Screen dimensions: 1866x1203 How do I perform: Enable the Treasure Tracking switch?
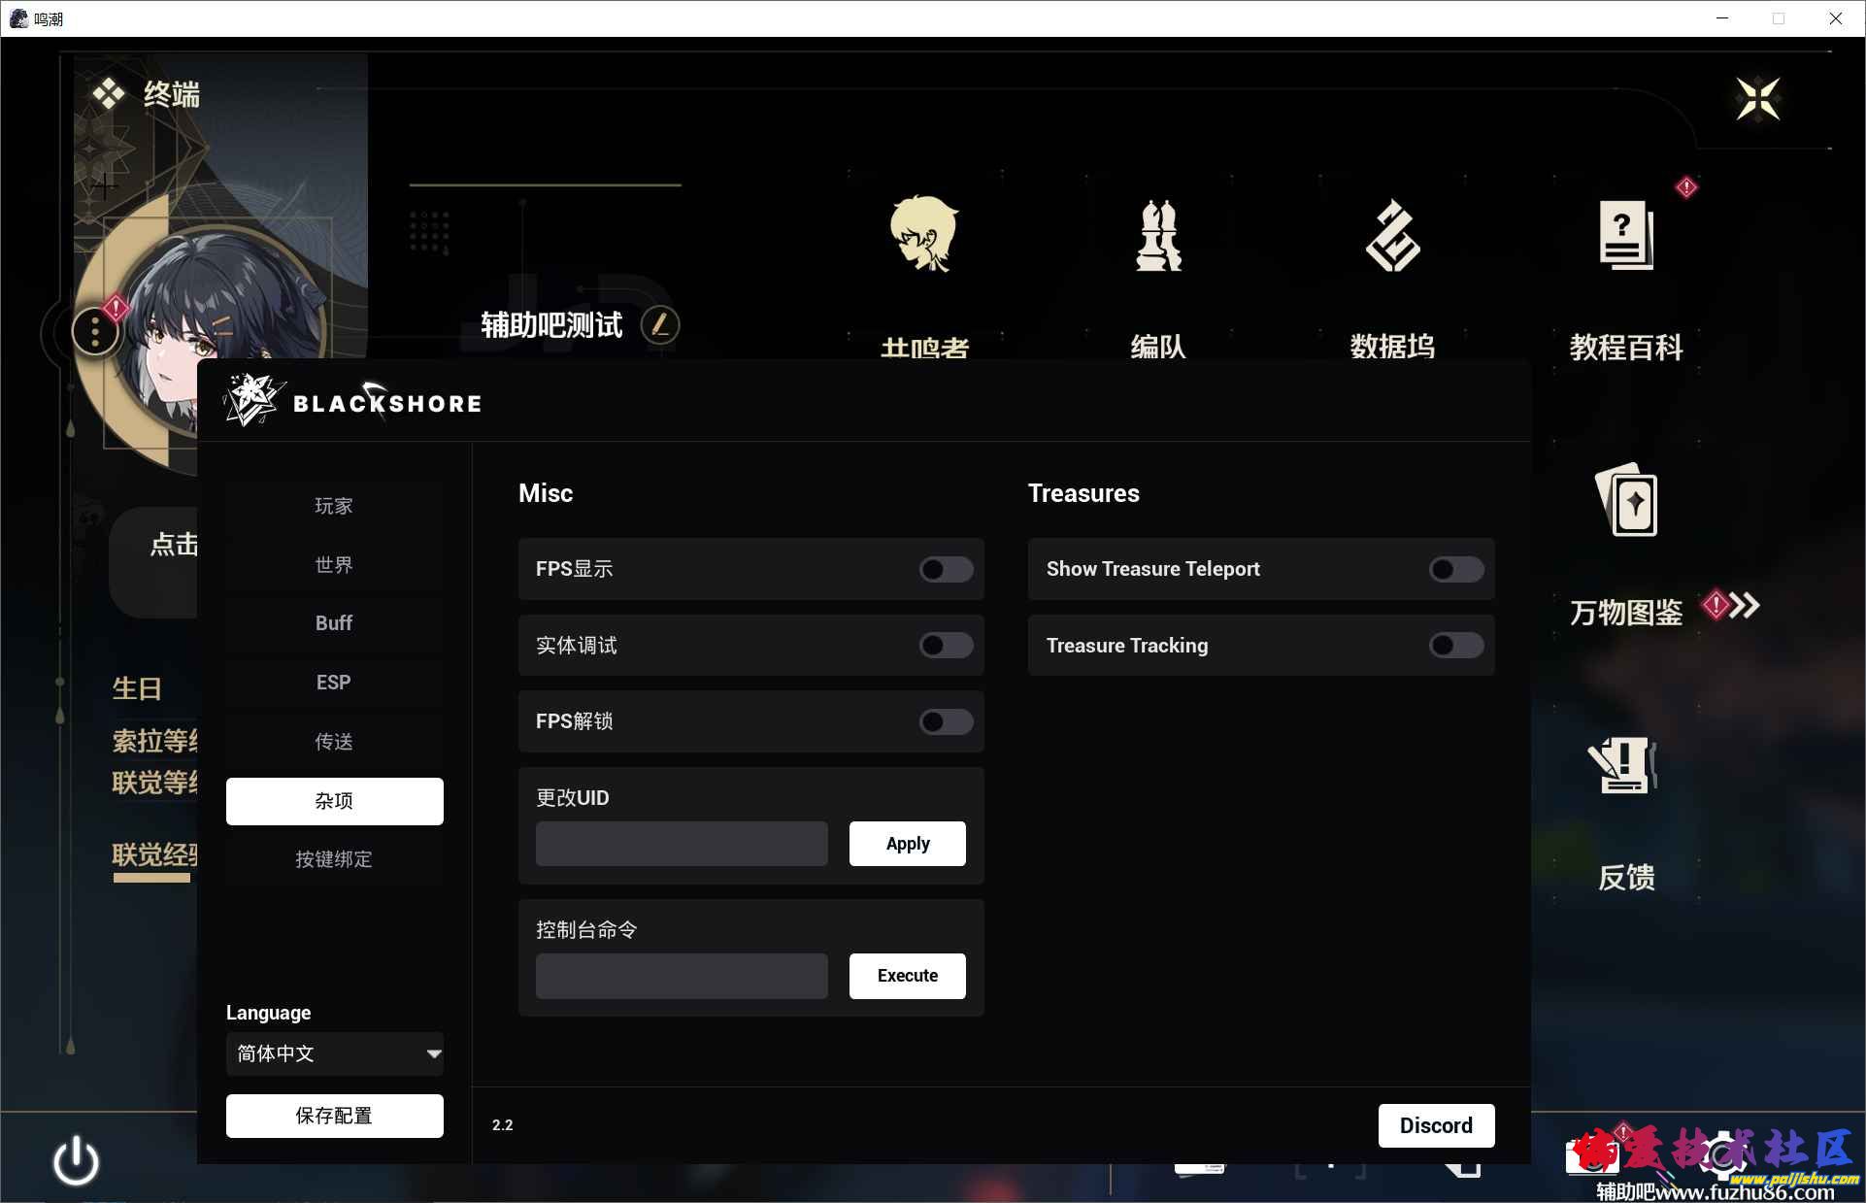point(1454,645)
